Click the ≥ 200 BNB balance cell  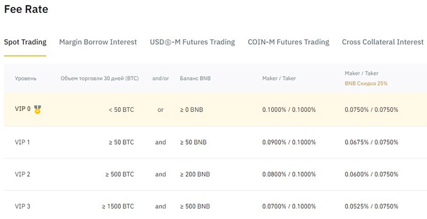tap(195, 174)
